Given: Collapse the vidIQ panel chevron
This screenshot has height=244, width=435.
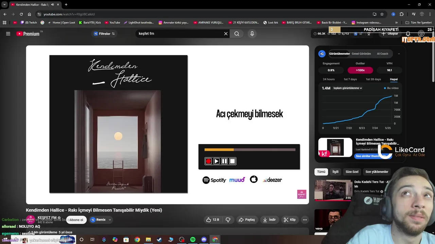Looking at the screenshot, I should (399, 54).
